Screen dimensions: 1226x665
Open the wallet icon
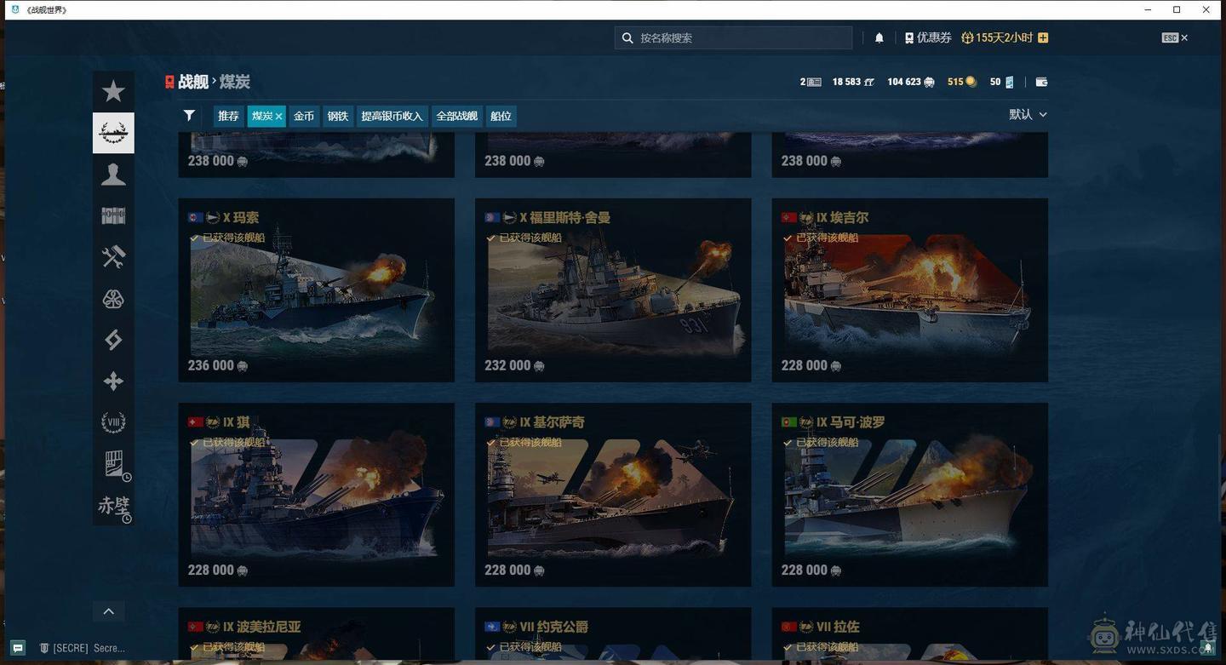pyautogui.click(x=1041, y=82)
